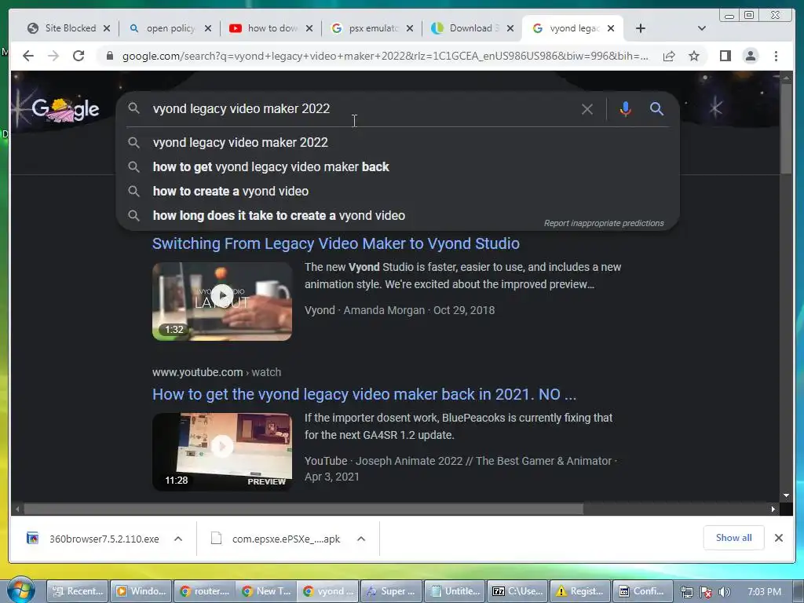Screen dimensions: 804x603
Task: Open the tab search dropdown
Action: [x=702, y=28]
